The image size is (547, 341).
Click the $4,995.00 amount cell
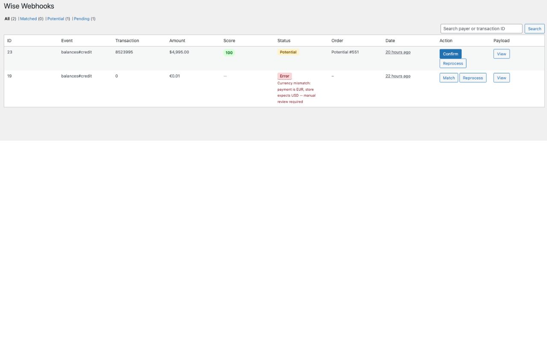pos(179,52)
